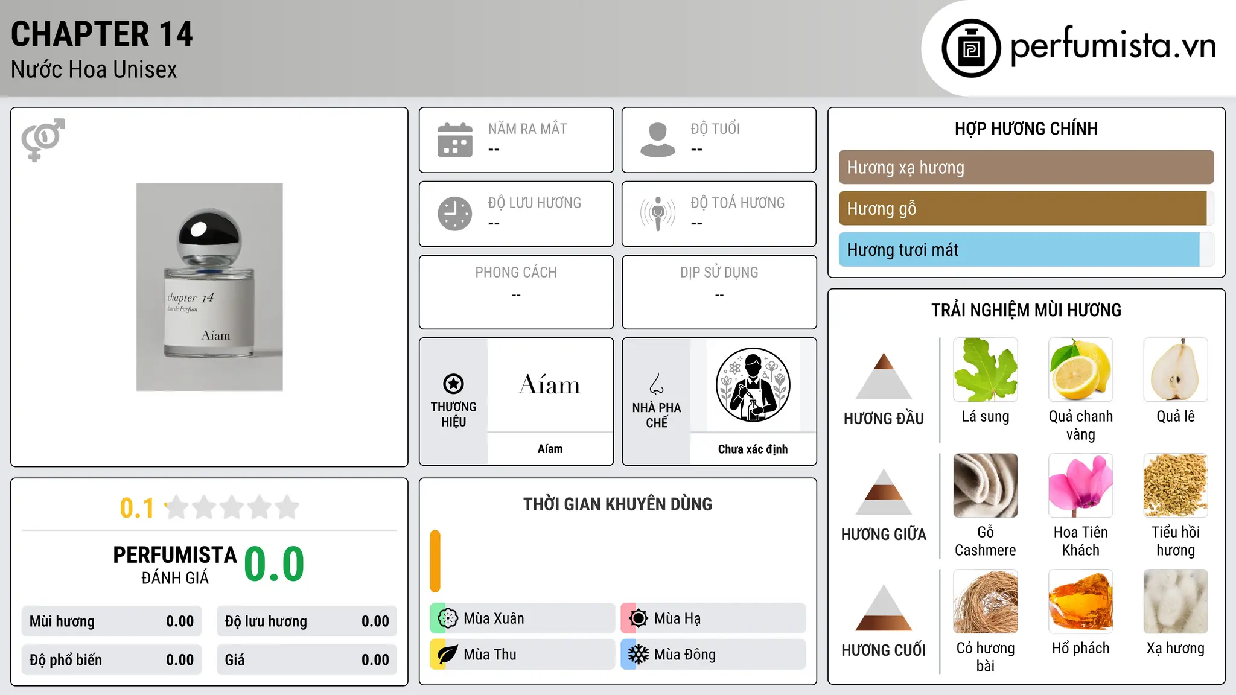Click the person icon beside Độ tuổi
1236x695 pixels.
point(658,140)
